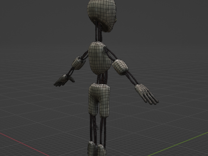This screenshot has width=208, height=156.
Task: Select the forearm pad on the far-side arm
Action: coord(78,63)
